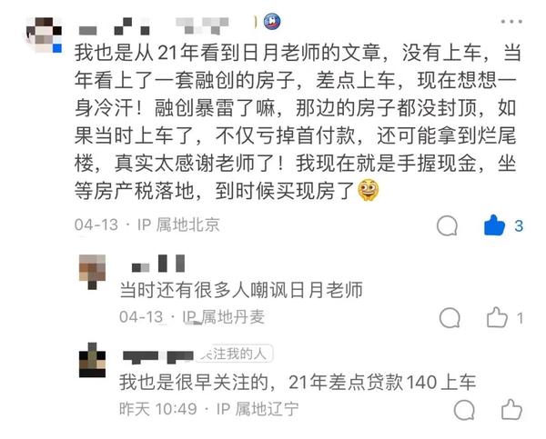This screenshot has height=439, width=546.
Task: Click the 关注我的人 follower tag
Action: pyautogui.click(x=234, y=354)
